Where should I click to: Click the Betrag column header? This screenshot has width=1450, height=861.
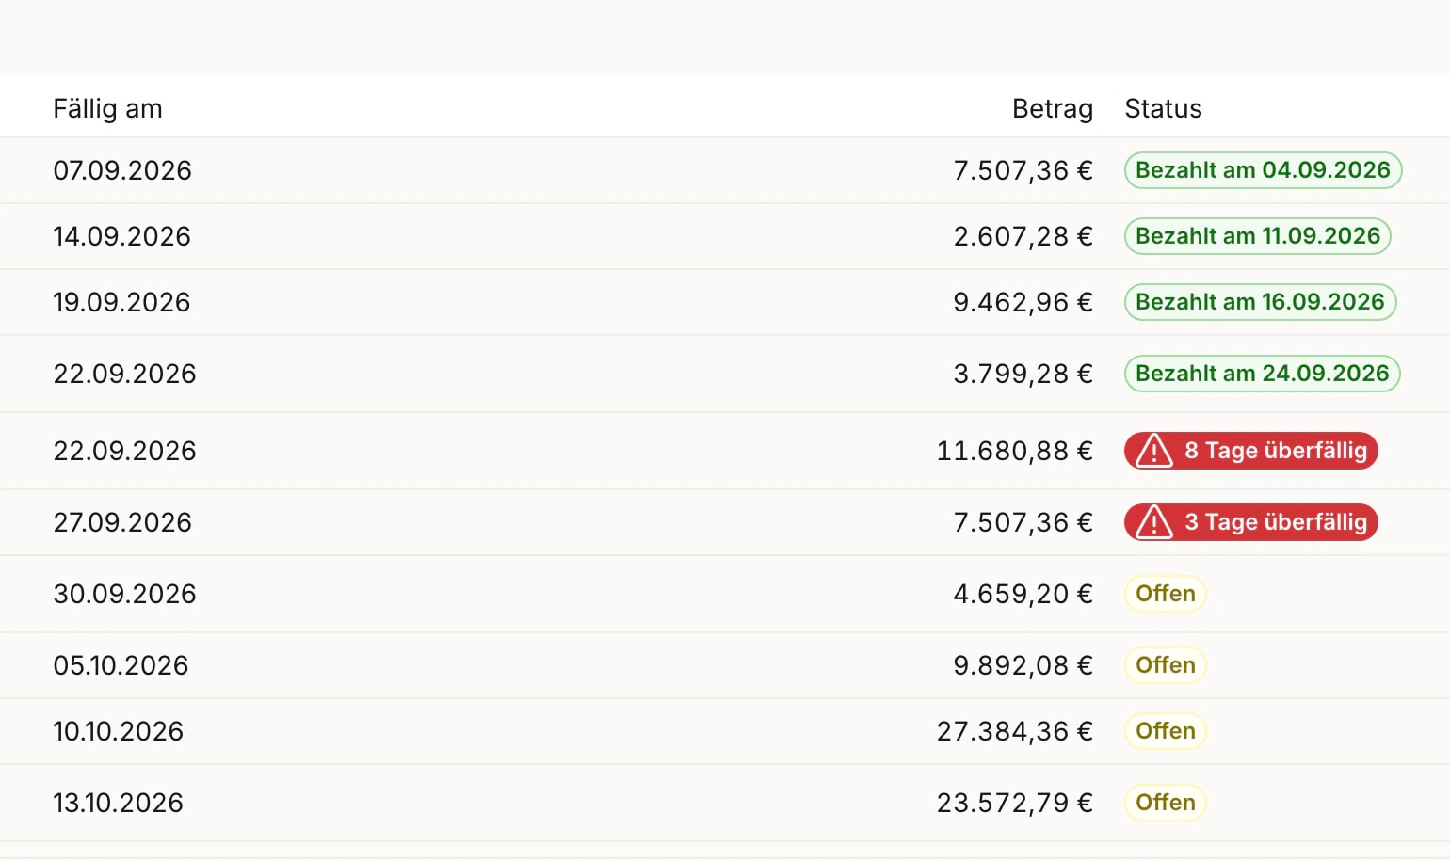1053,109
